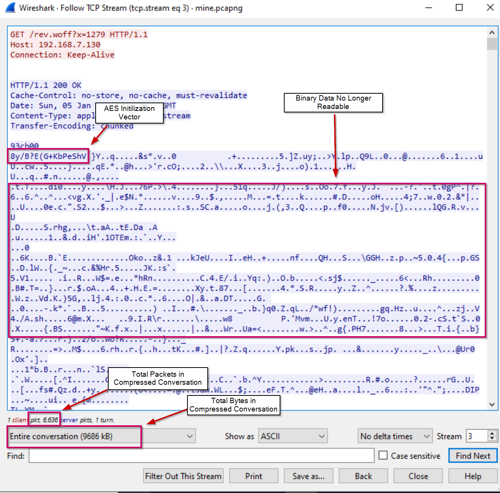This screenshot has height=493, width=500.
Task: Click the vertical scrollbar thumb
Action: click(x=492, y=44)
